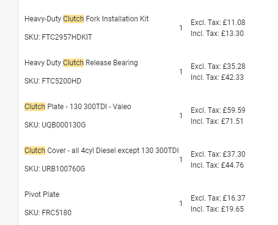The width and height of the screenshot is (278, 225).
Task: Select SKU UQB000130G text
Action: pyautogui.click(x=55, y=125)
